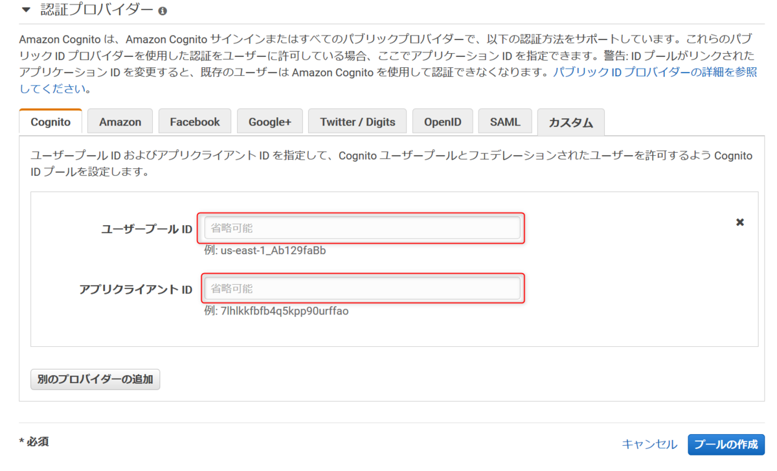
Task: Click the アプリクライアント ID label
Action: [x=135, y=289]
